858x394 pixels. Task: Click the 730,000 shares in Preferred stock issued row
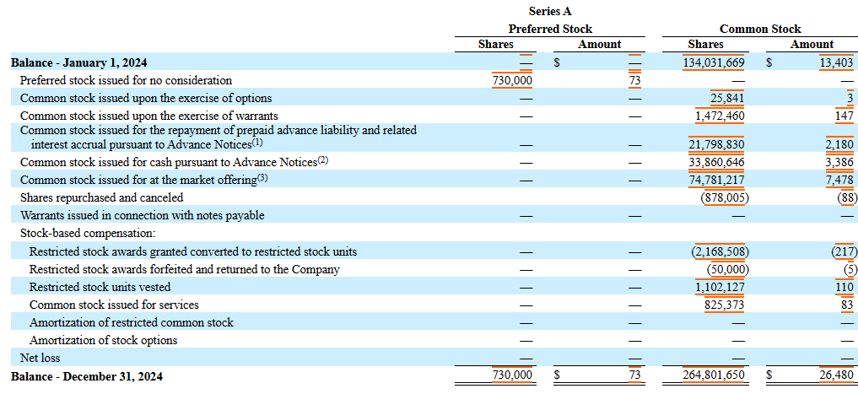point(511,80)
